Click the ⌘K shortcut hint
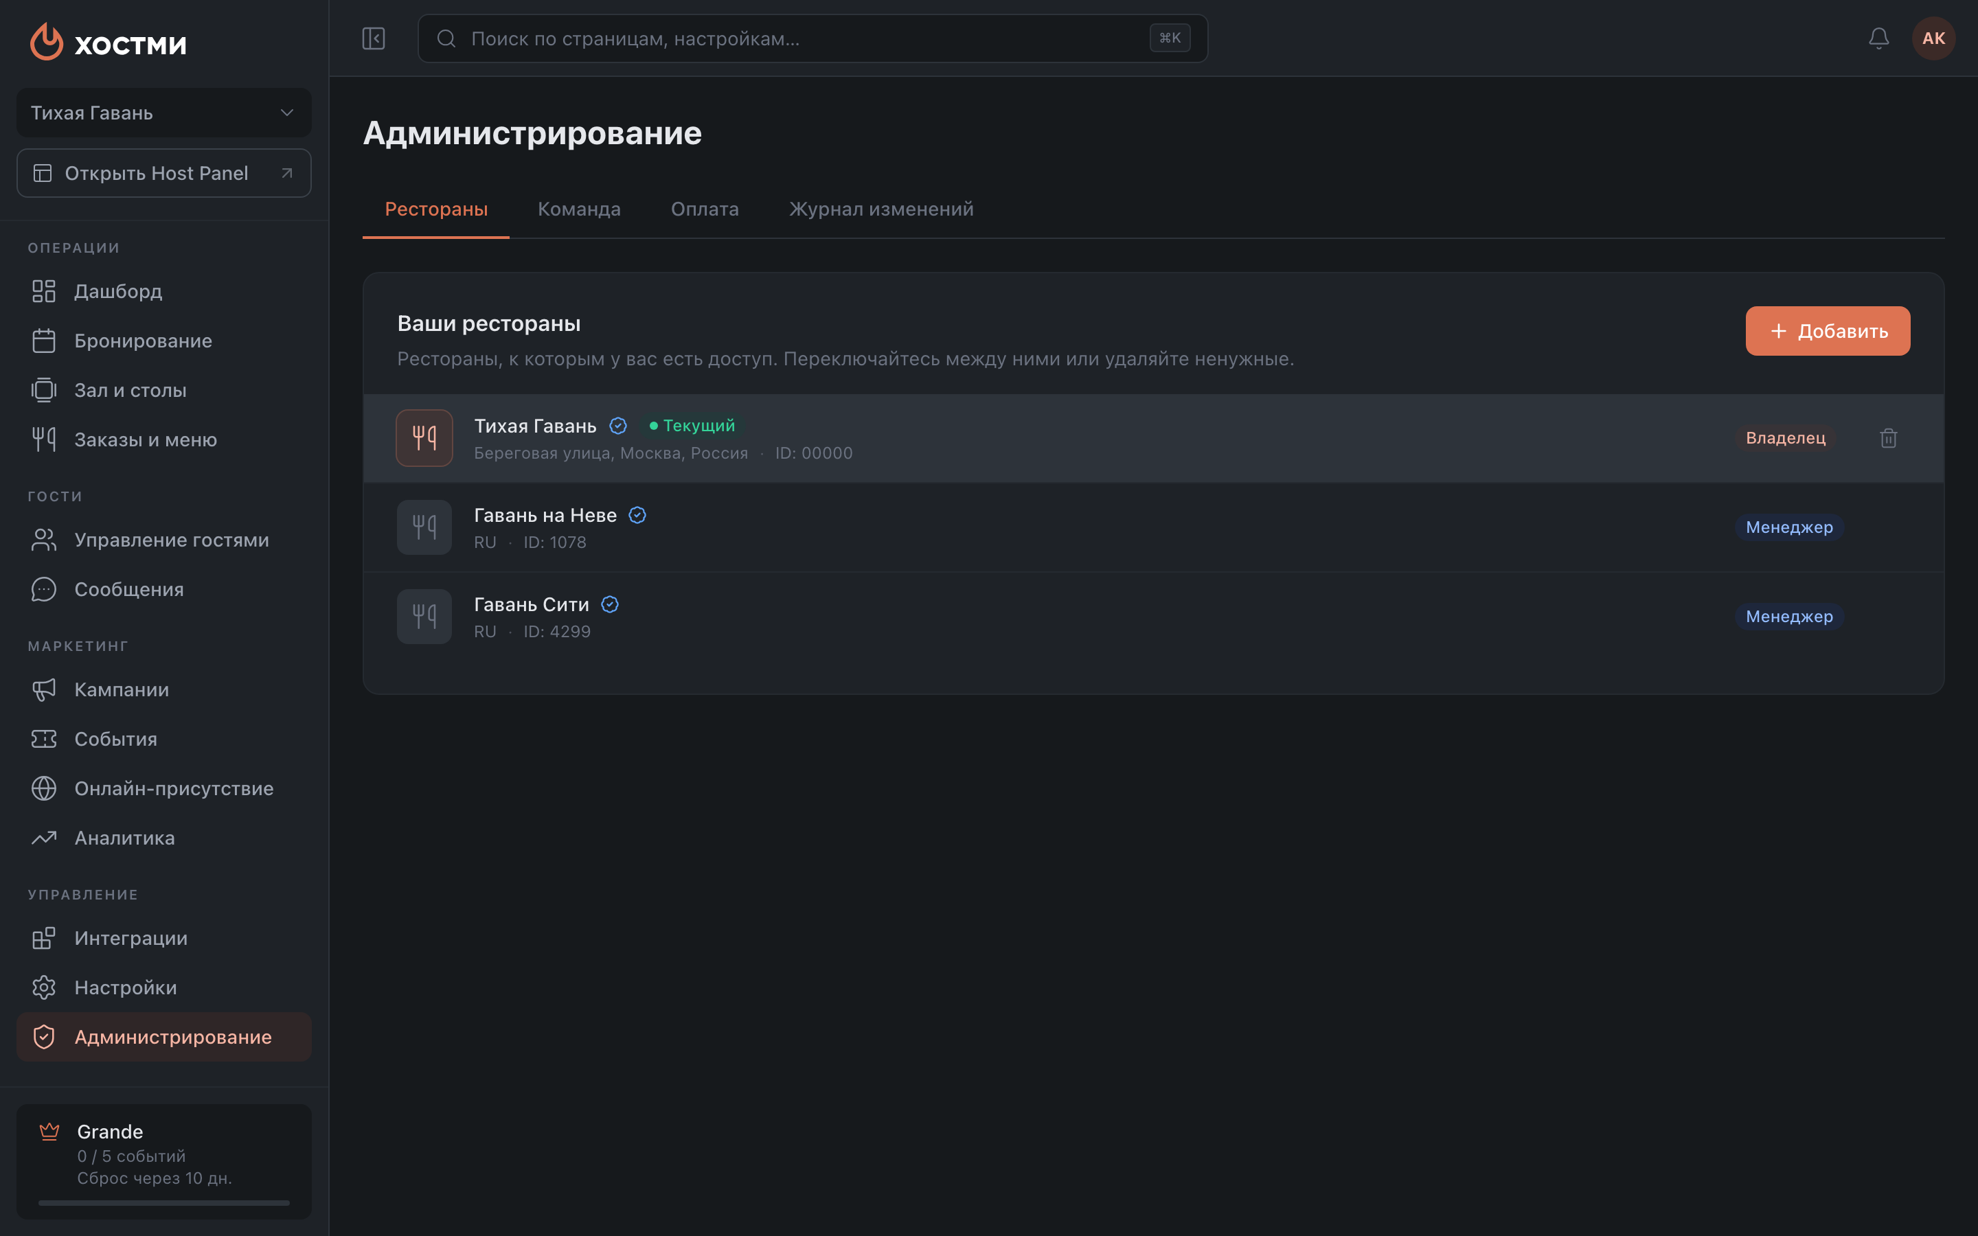Image resolution: width=1978 pixels, height=1236 pixels. (x=1170, y=38)
